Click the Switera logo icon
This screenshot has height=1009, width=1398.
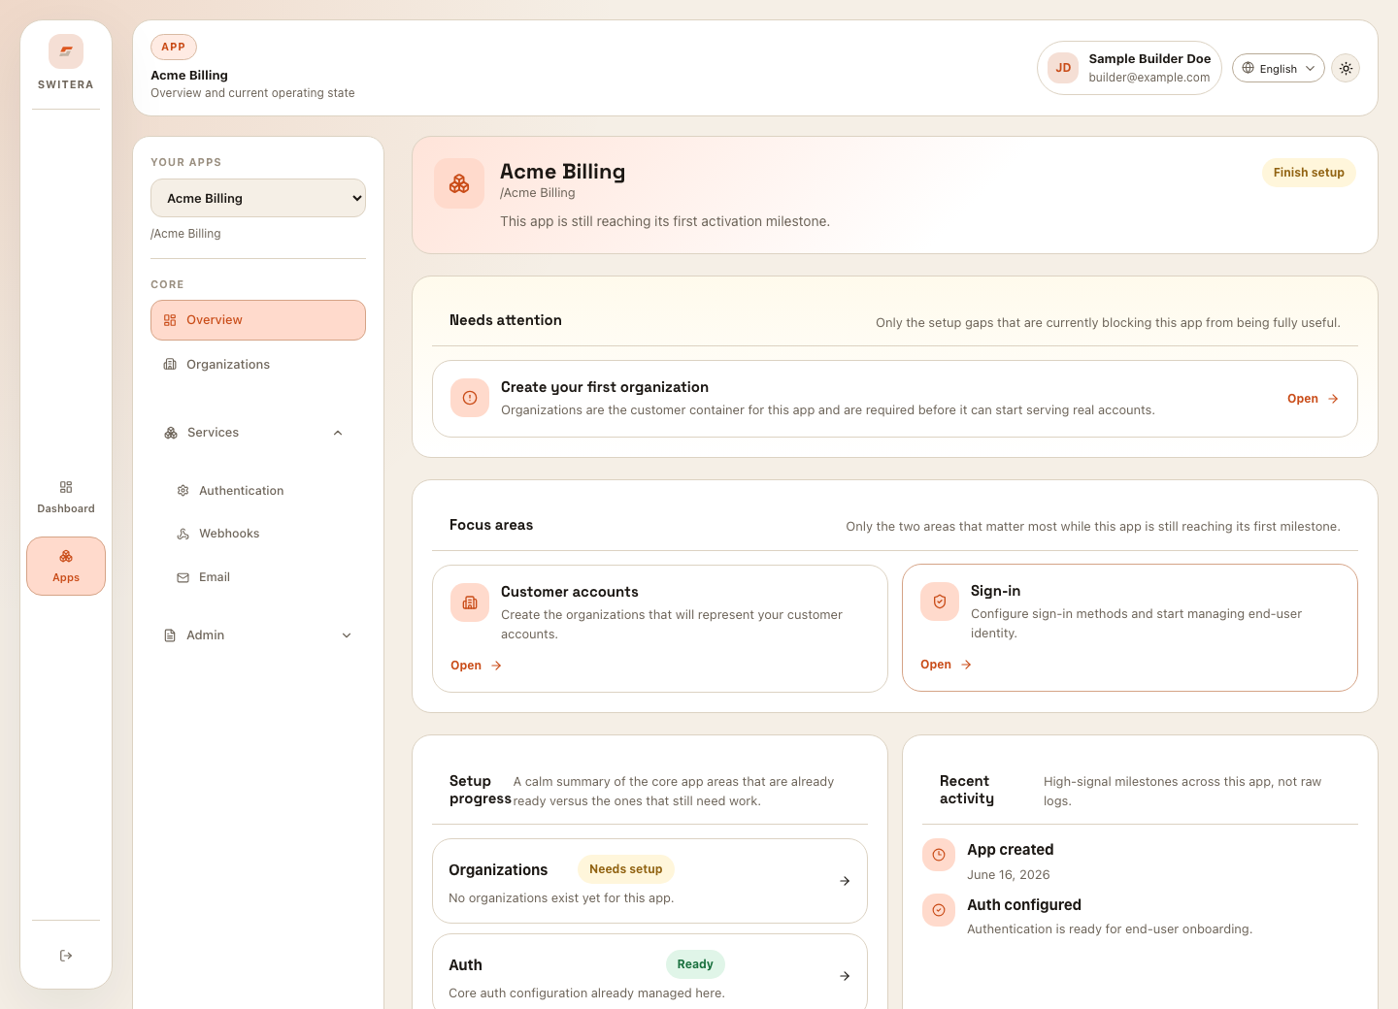[x=66, y=51]
